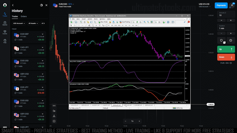This screenshot has height=133, width=237.
Task: Select the text label A drawing tool
Action: click(96, 25)
